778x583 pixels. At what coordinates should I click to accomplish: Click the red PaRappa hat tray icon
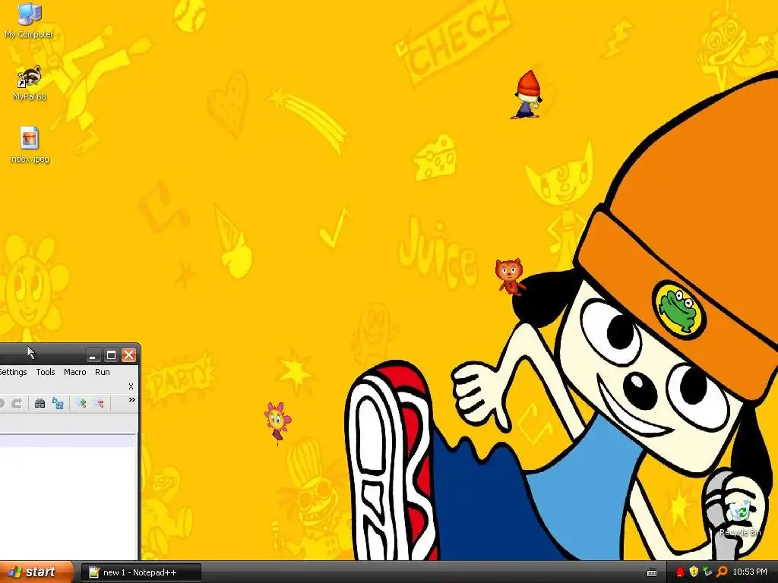coord(680,572)
